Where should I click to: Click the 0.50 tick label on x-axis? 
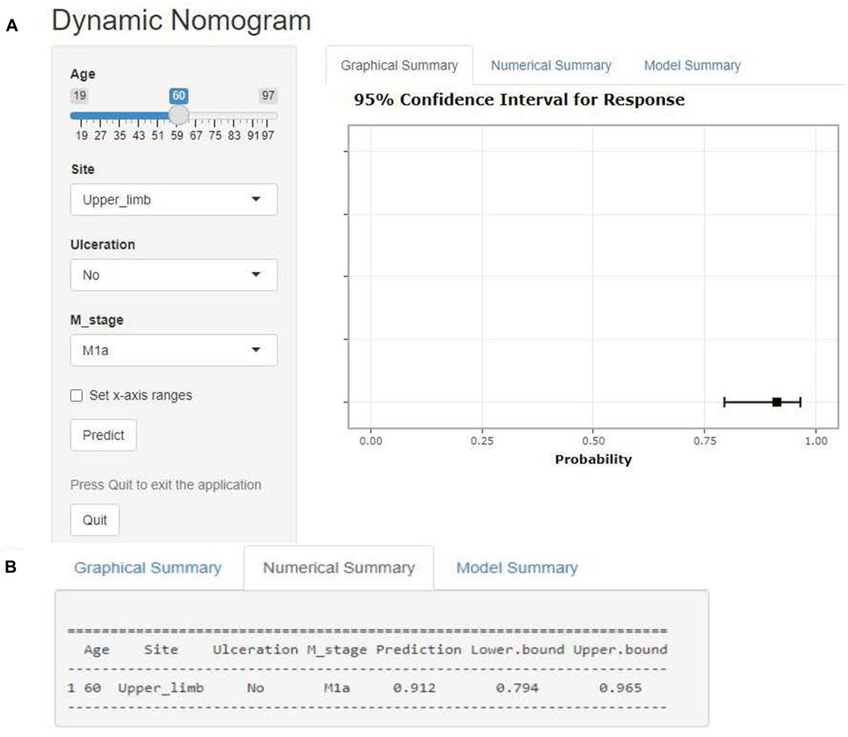[x=593, y=441]
